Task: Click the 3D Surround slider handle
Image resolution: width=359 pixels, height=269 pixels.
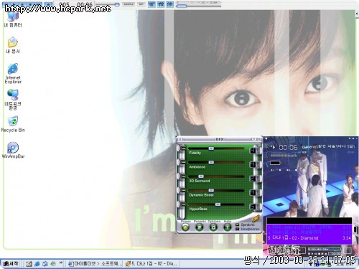Action: click(201, 176)
